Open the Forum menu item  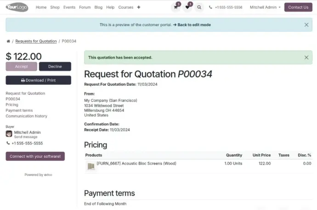pyautogui.click(x=85, y=7)
